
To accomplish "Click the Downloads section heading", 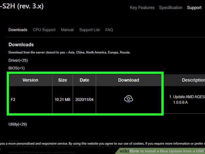I will coord(21,45).
